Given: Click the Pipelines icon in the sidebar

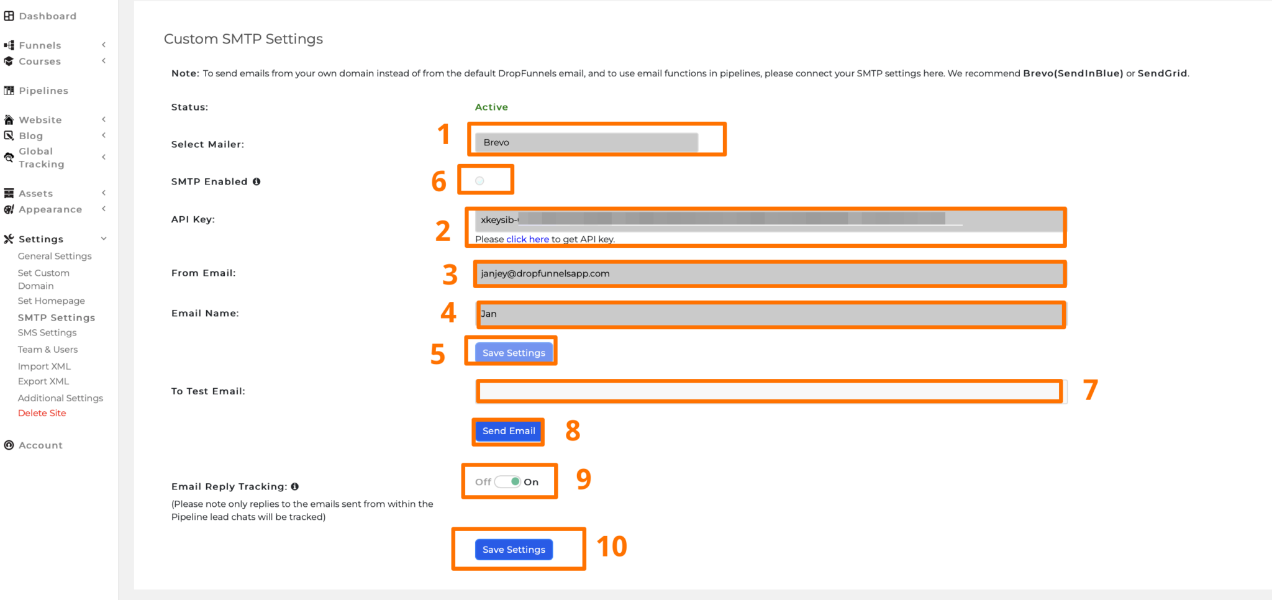Looking at the screenshot, I should tap(9, 91).
